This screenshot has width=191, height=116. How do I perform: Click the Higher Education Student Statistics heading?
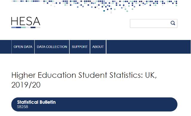(84, 80)
